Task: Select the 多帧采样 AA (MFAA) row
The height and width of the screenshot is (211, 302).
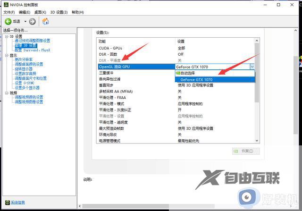Action: [x=176, y=91]
